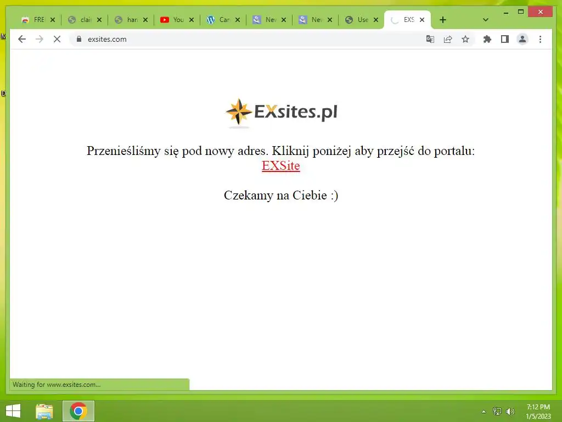
Task: Click the forward navigation arrow
Action: (x=40, y=39)
